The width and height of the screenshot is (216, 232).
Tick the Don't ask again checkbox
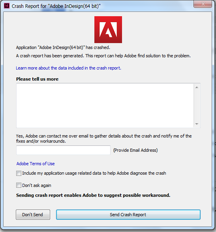19,185
